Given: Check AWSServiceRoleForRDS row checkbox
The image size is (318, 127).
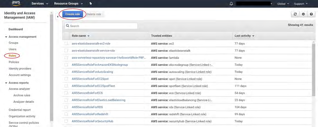Looking at the screenshot, I should click(x=66, y=107).
